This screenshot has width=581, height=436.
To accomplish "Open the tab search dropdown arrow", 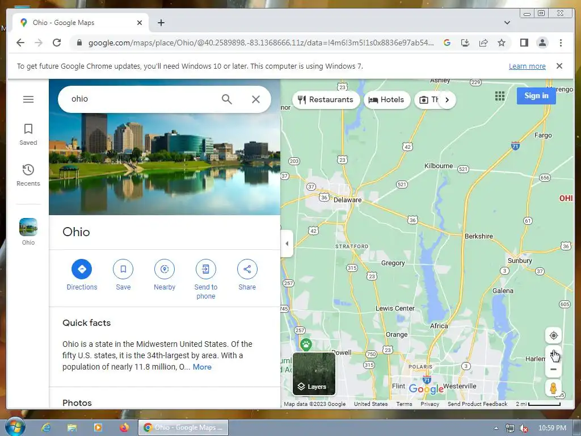I will click(x=507, y=23).
